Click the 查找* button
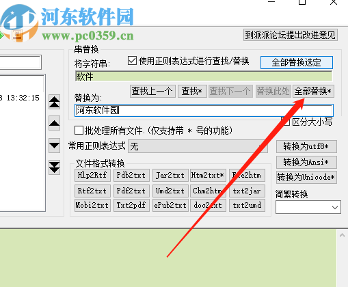The height and width of the screenshot is (287, 348). [x=192, y=92]
